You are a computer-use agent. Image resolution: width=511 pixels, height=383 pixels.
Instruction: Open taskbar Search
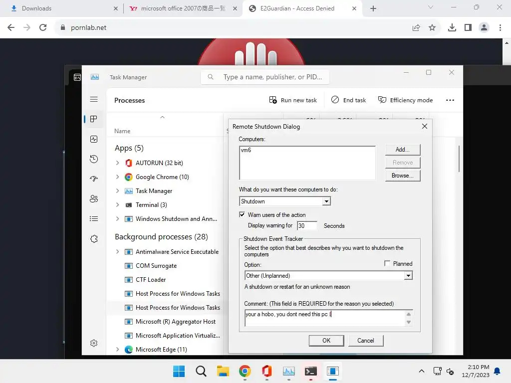click(201, 371)
